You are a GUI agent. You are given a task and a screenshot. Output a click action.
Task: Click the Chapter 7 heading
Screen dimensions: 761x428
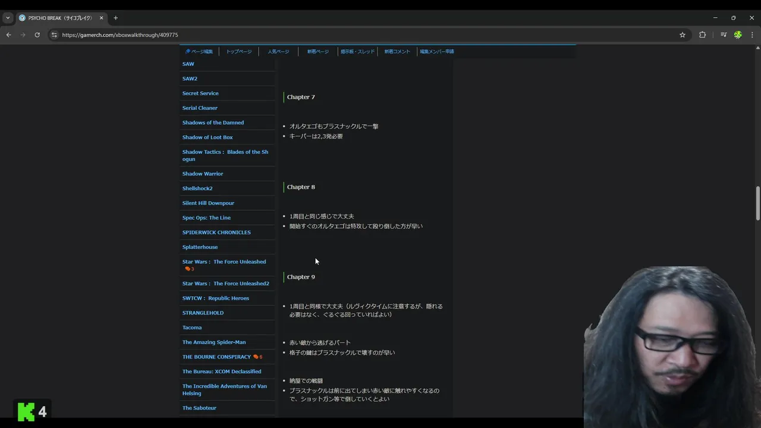[x=301, y=97]
